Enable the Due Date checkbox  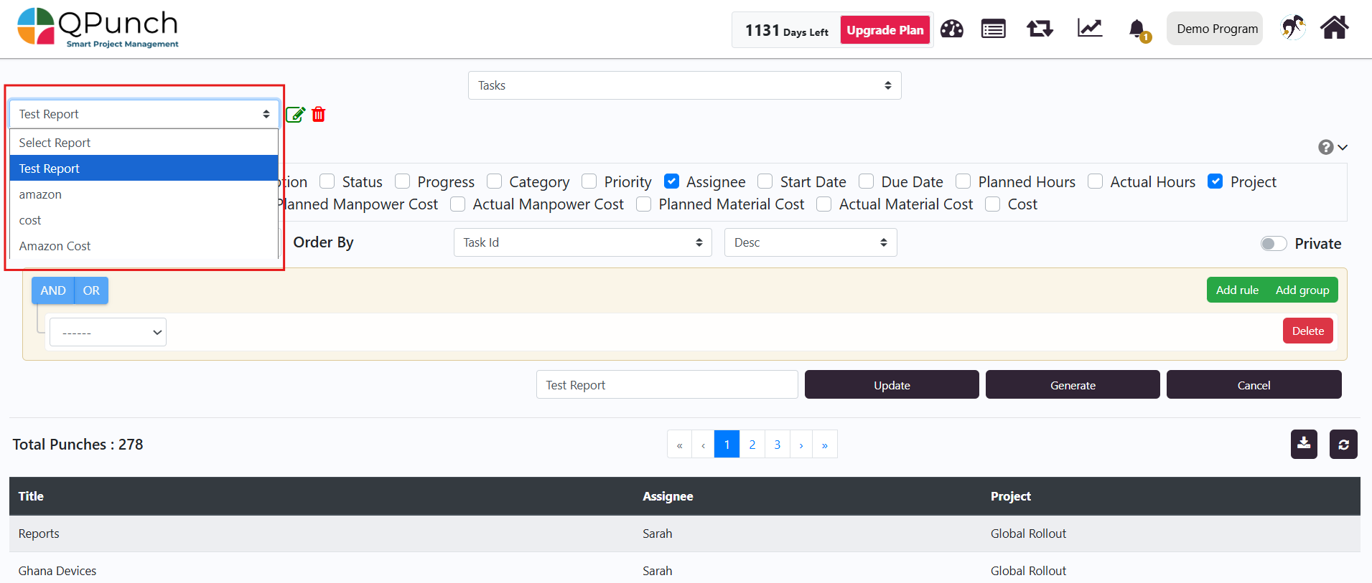click(867, 181)
